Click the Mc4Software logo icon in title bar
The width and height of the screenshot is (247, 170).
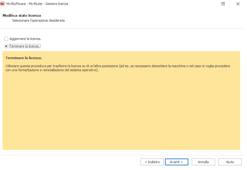(3, 4)
